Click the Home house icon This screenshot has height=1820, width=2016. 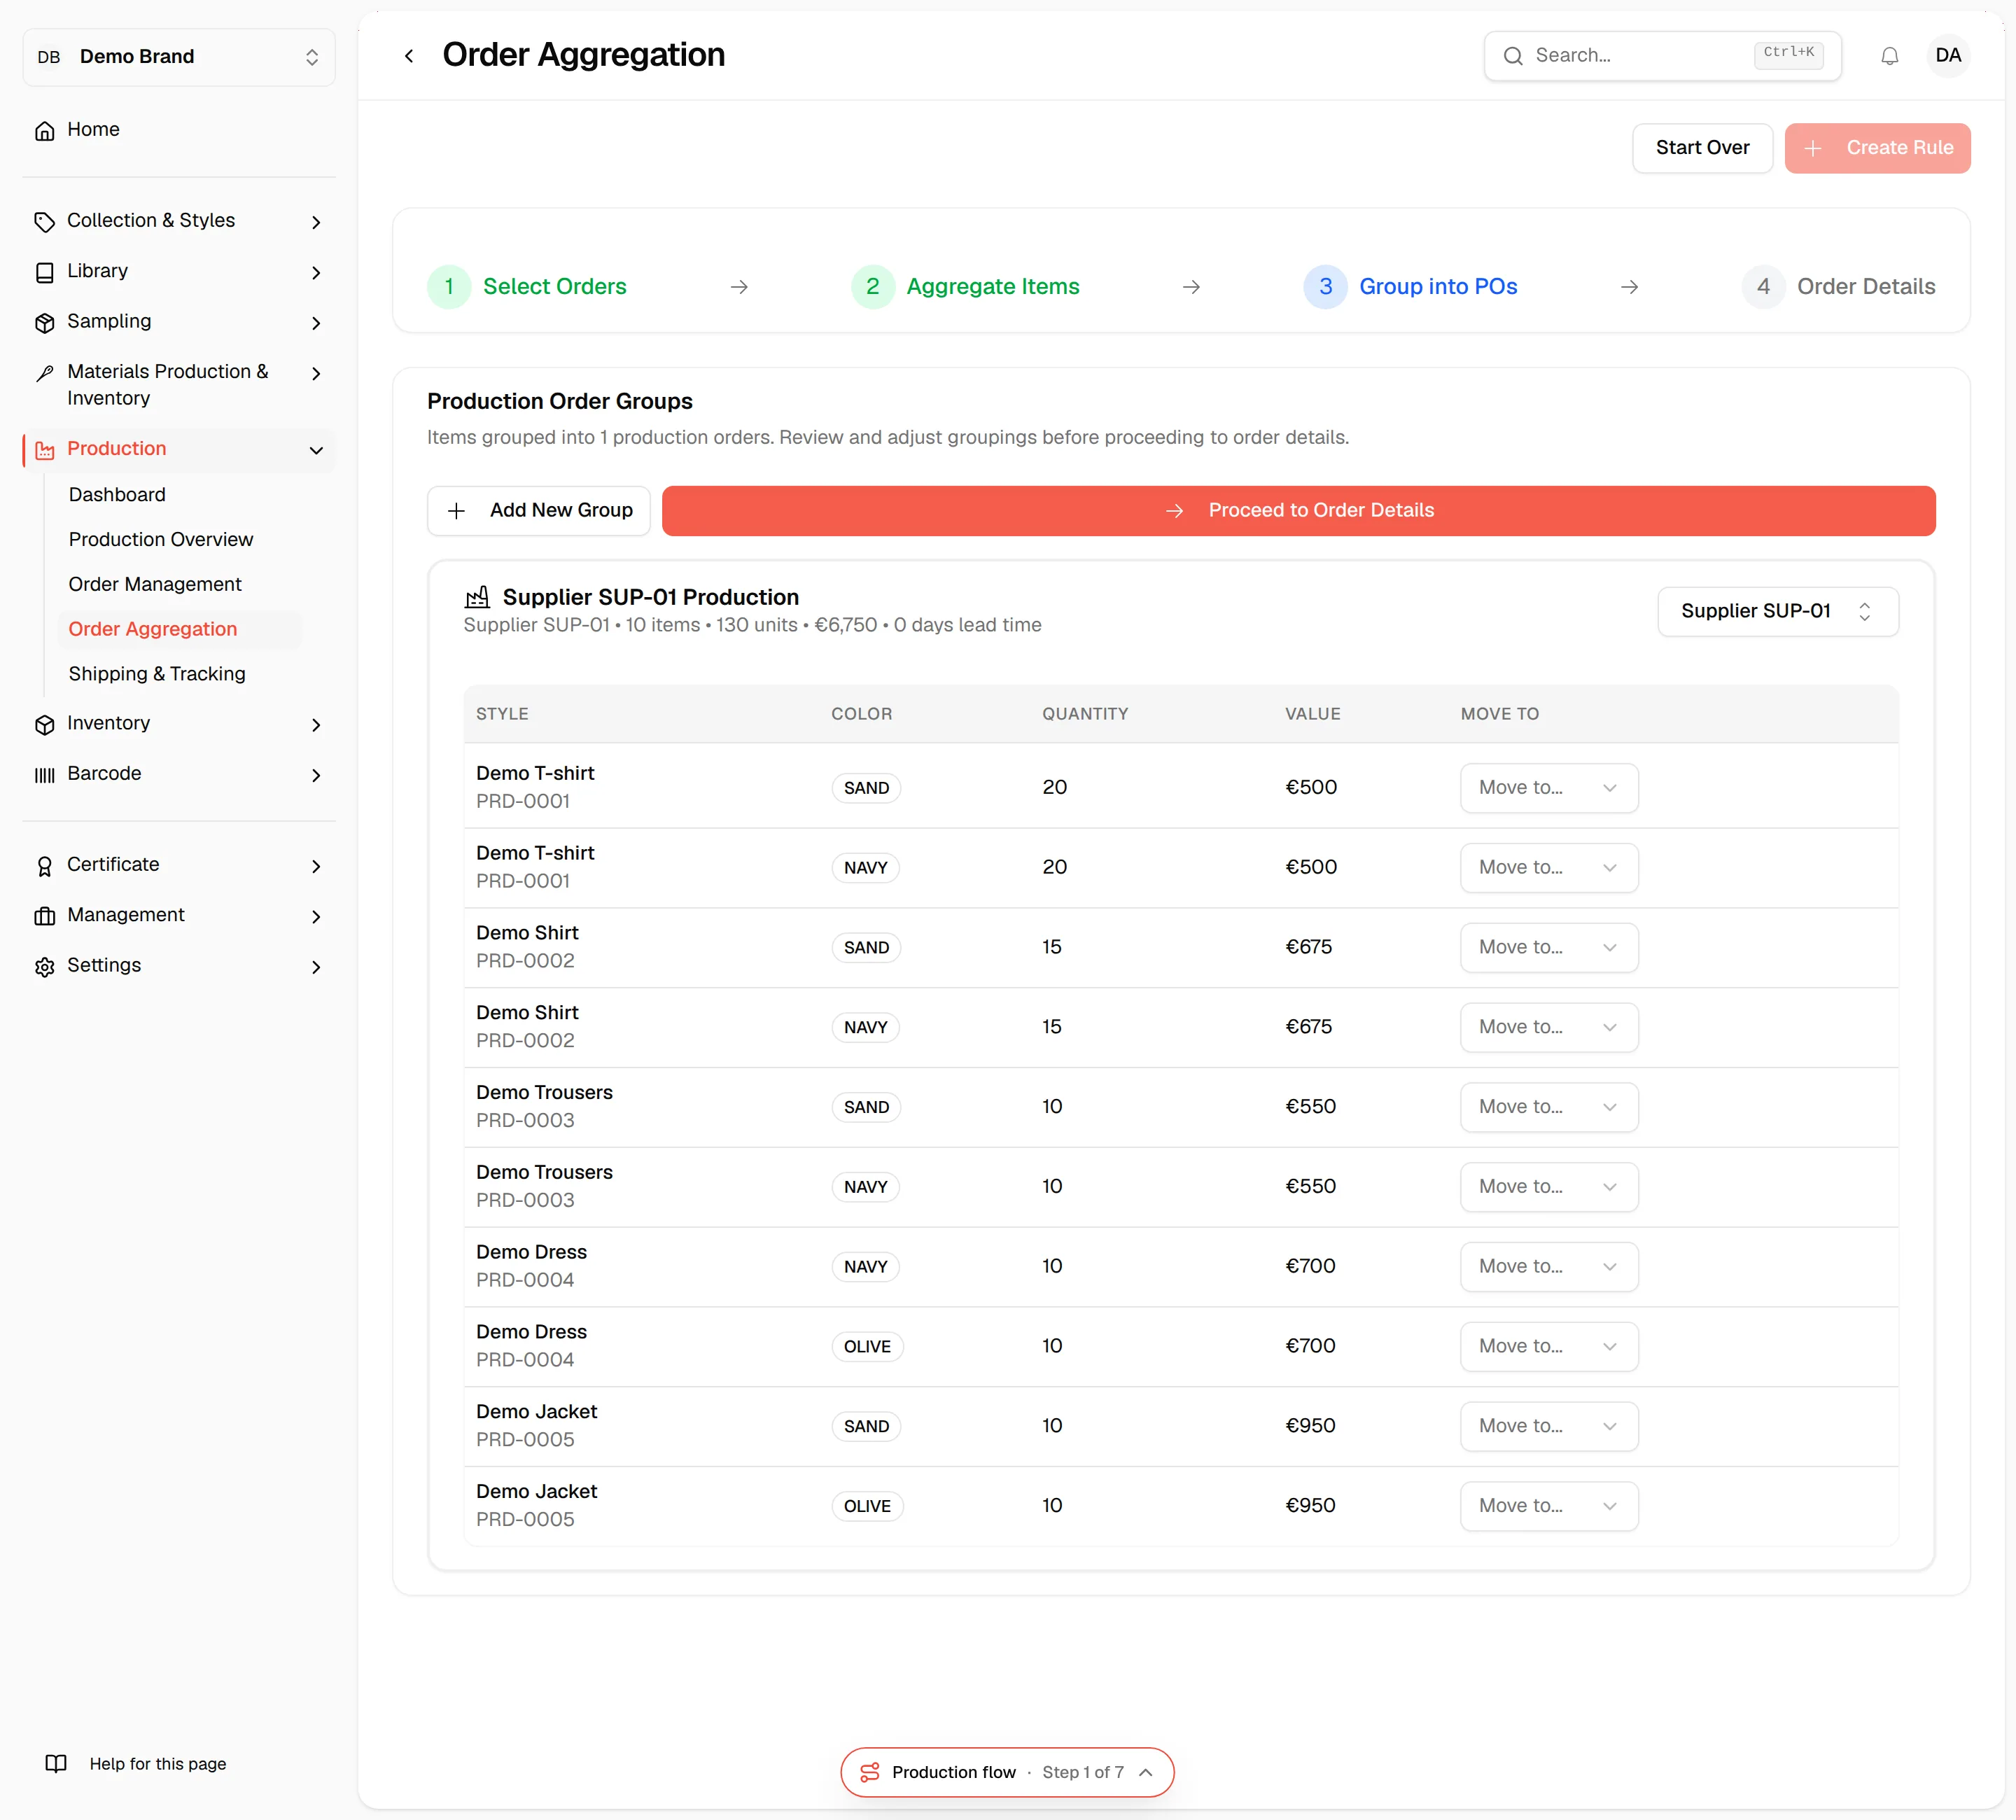pos(44,130)
